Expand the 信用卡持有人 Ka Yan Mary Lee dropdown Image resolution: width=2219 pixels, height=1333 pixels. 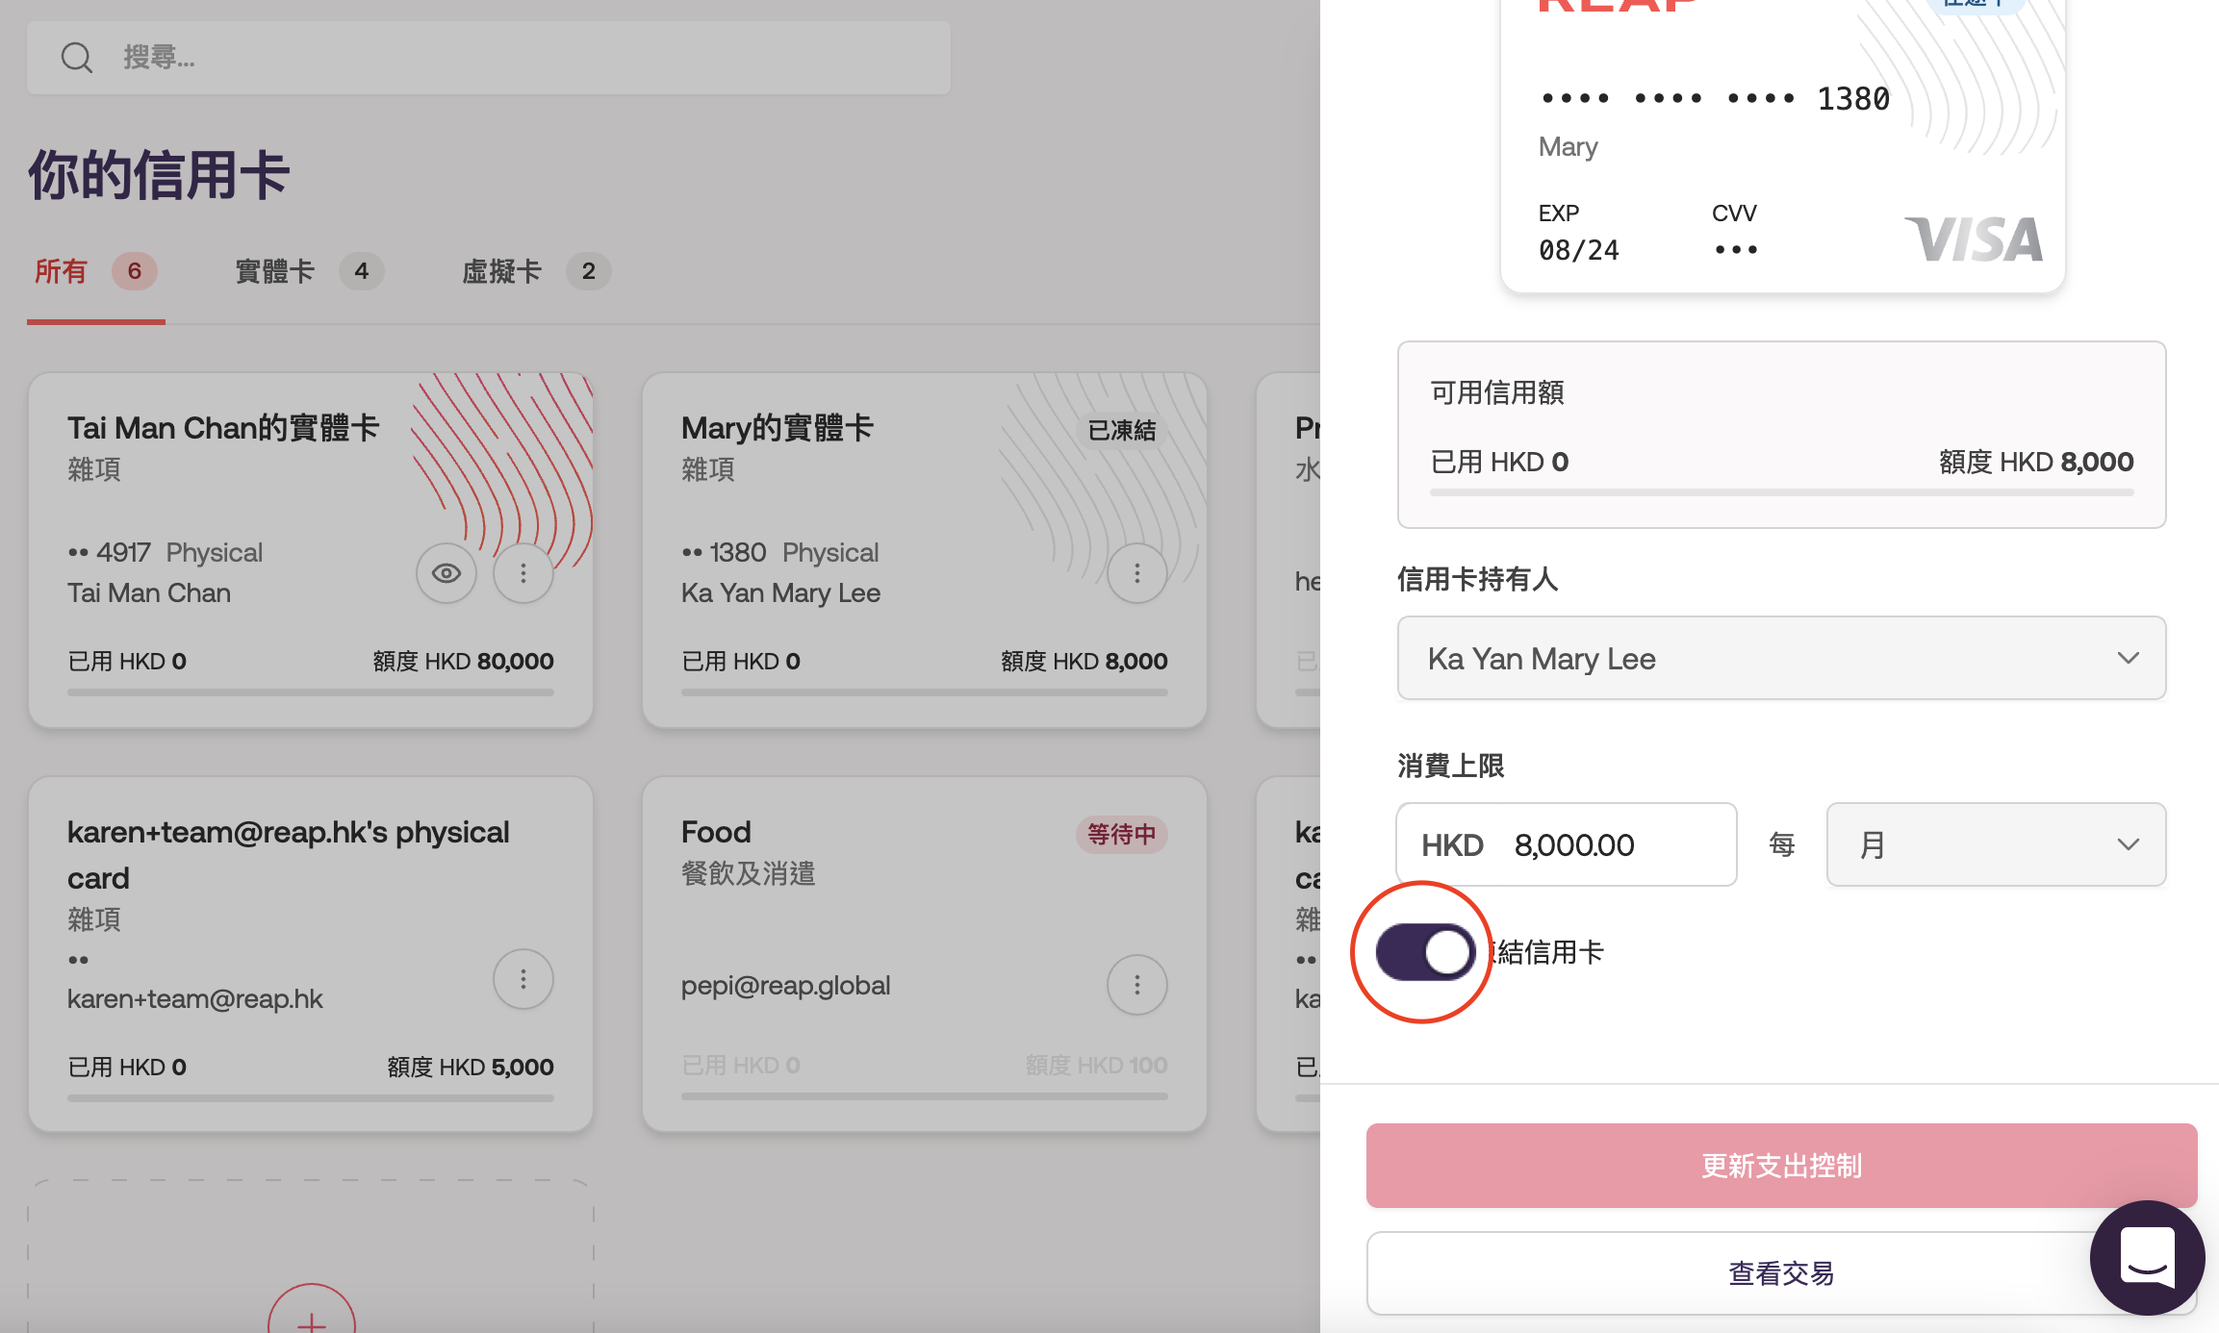1780,658
